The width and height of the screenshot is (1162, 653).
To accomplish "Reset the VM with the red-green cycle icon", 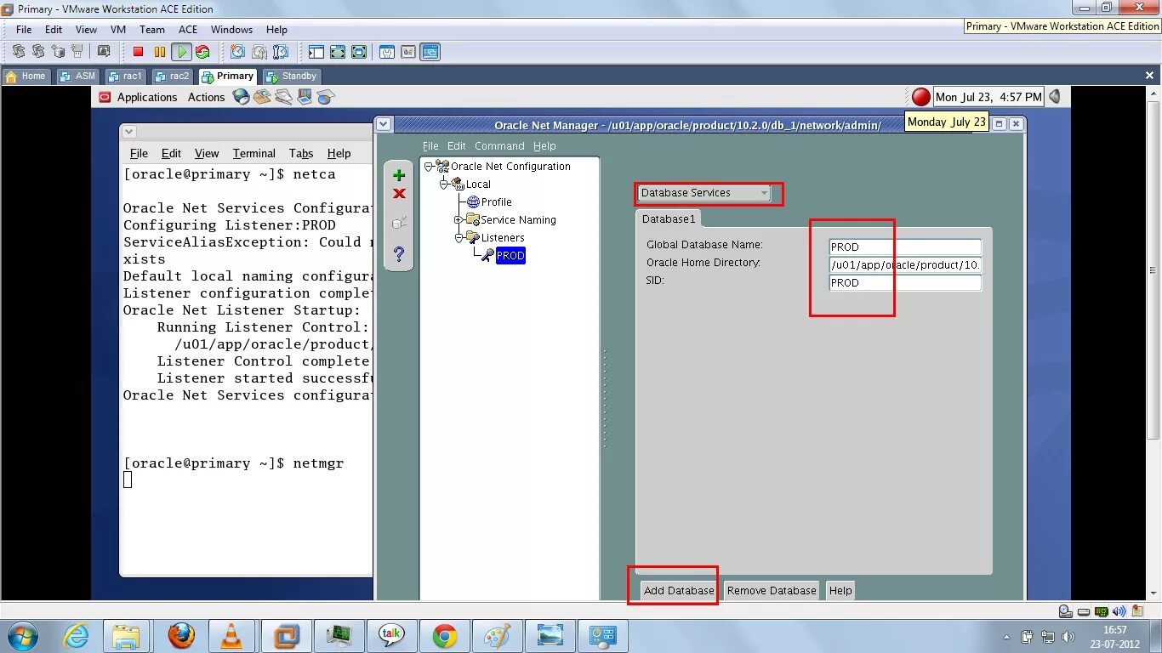I will 202,52.
